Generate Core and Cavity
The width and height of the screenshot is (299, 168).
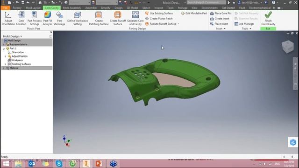(135, 19)
